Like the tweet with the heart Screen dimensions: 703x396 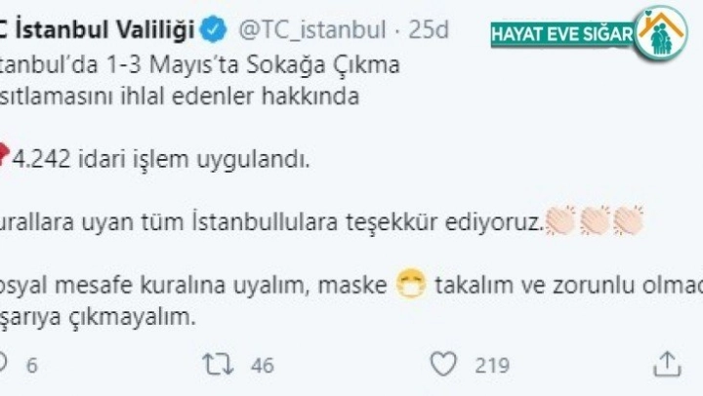pyautogui.click(x=444, y=365)
